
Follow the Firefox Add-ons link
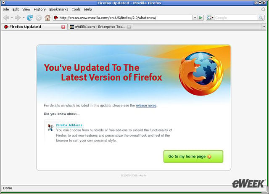[69, 125]
